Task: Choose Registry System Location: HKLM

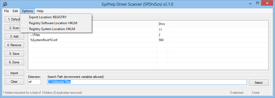Action: pyautogui.click(x=56, y=29)
